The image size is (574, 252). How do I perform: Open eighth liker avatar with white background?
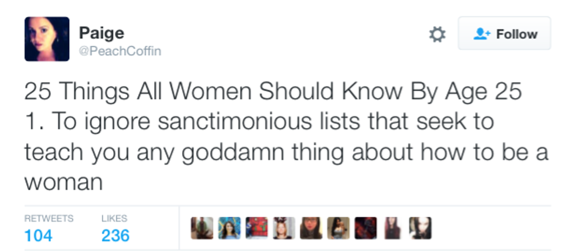[393, 228]
